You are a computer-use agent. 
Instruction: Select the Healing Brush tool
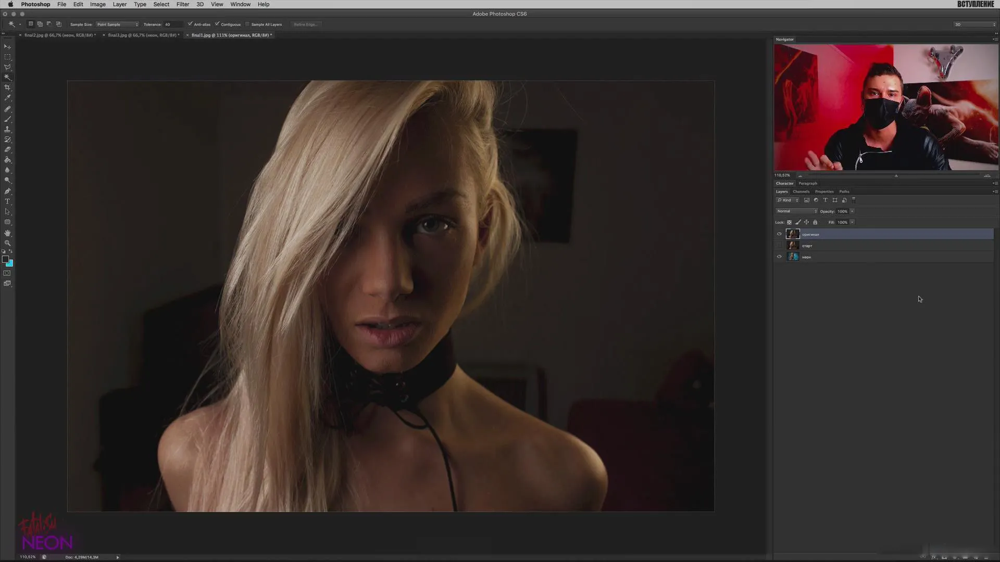click(x=7, y=109)
